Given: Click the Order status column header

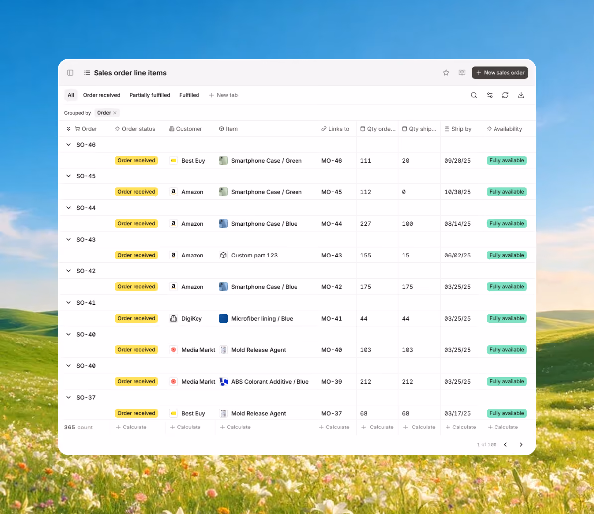Looking at the screenshot, I should (135, 129).
